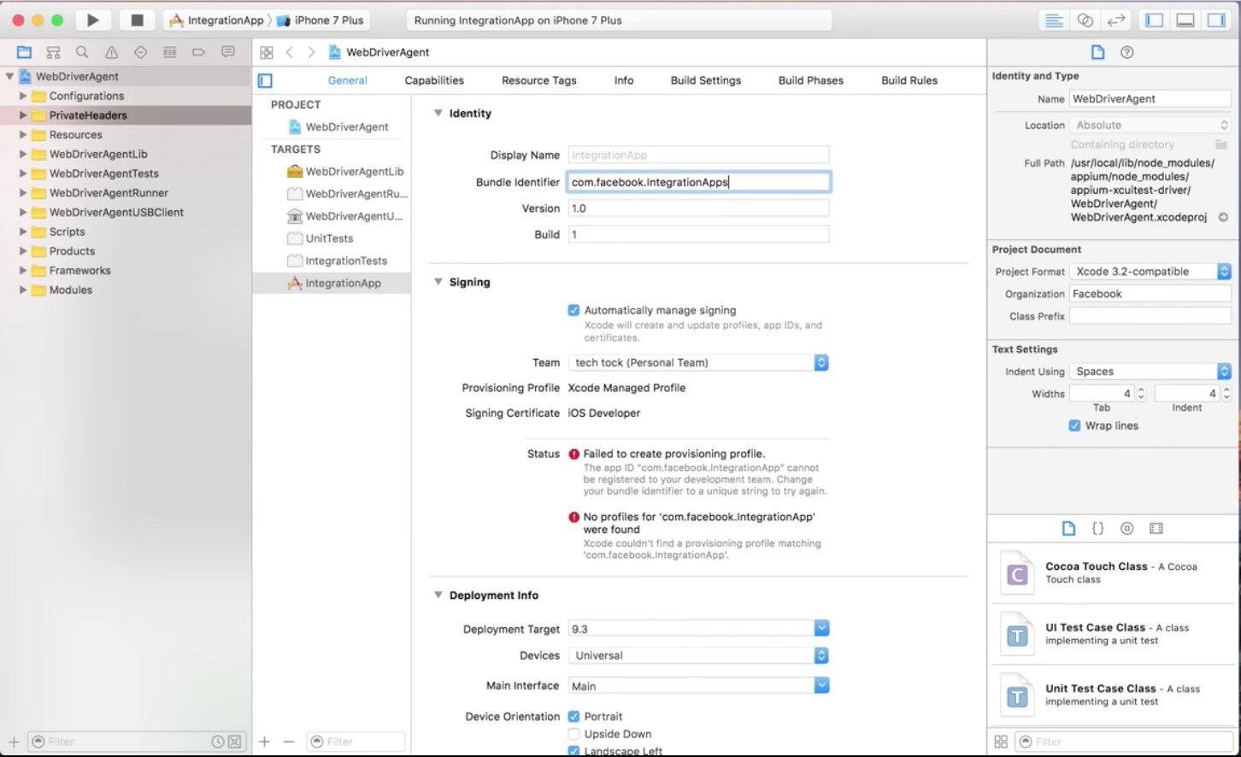The height and width of the screenshot is (757, 1241).
Task: Switch to the Info tab
Action: 624,80
